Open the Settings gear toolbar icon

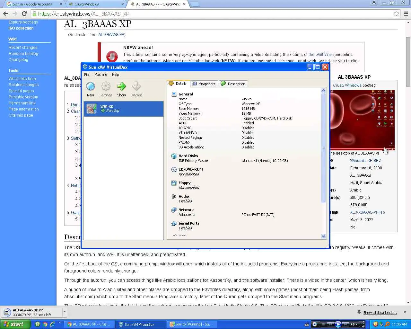106,86
